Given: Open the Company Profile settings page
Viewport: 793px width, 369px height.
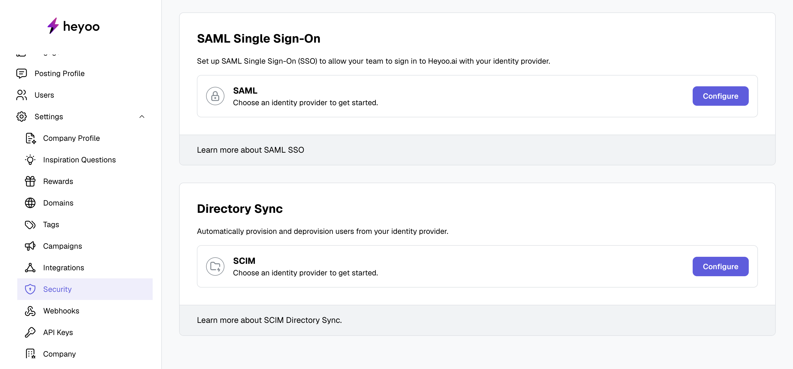Looking at the screenshot, I should pos(71,138).
